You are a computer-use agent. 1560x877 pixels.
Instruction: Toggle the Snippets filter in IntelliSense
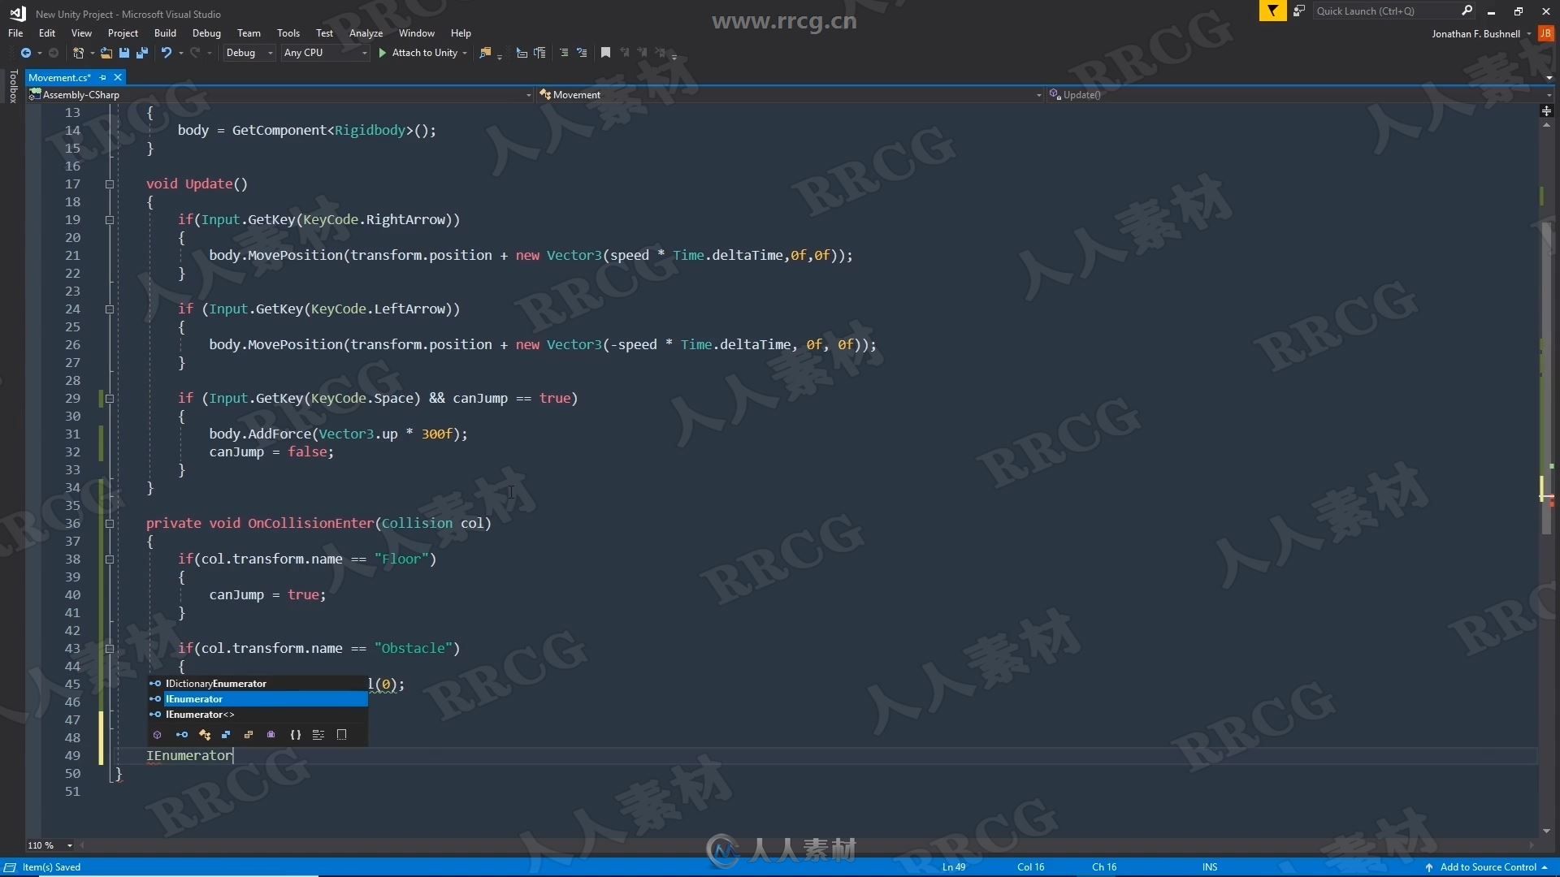(x=318, y=735)
